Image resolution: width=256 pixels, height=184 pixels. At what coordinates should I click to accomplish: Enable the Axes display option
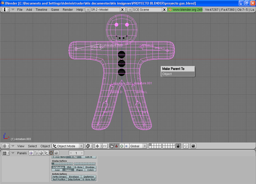[57, 170]
